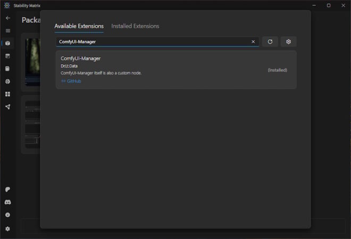Click the (Installed) status label
The image size is (351, 239).
pos(278,70)
